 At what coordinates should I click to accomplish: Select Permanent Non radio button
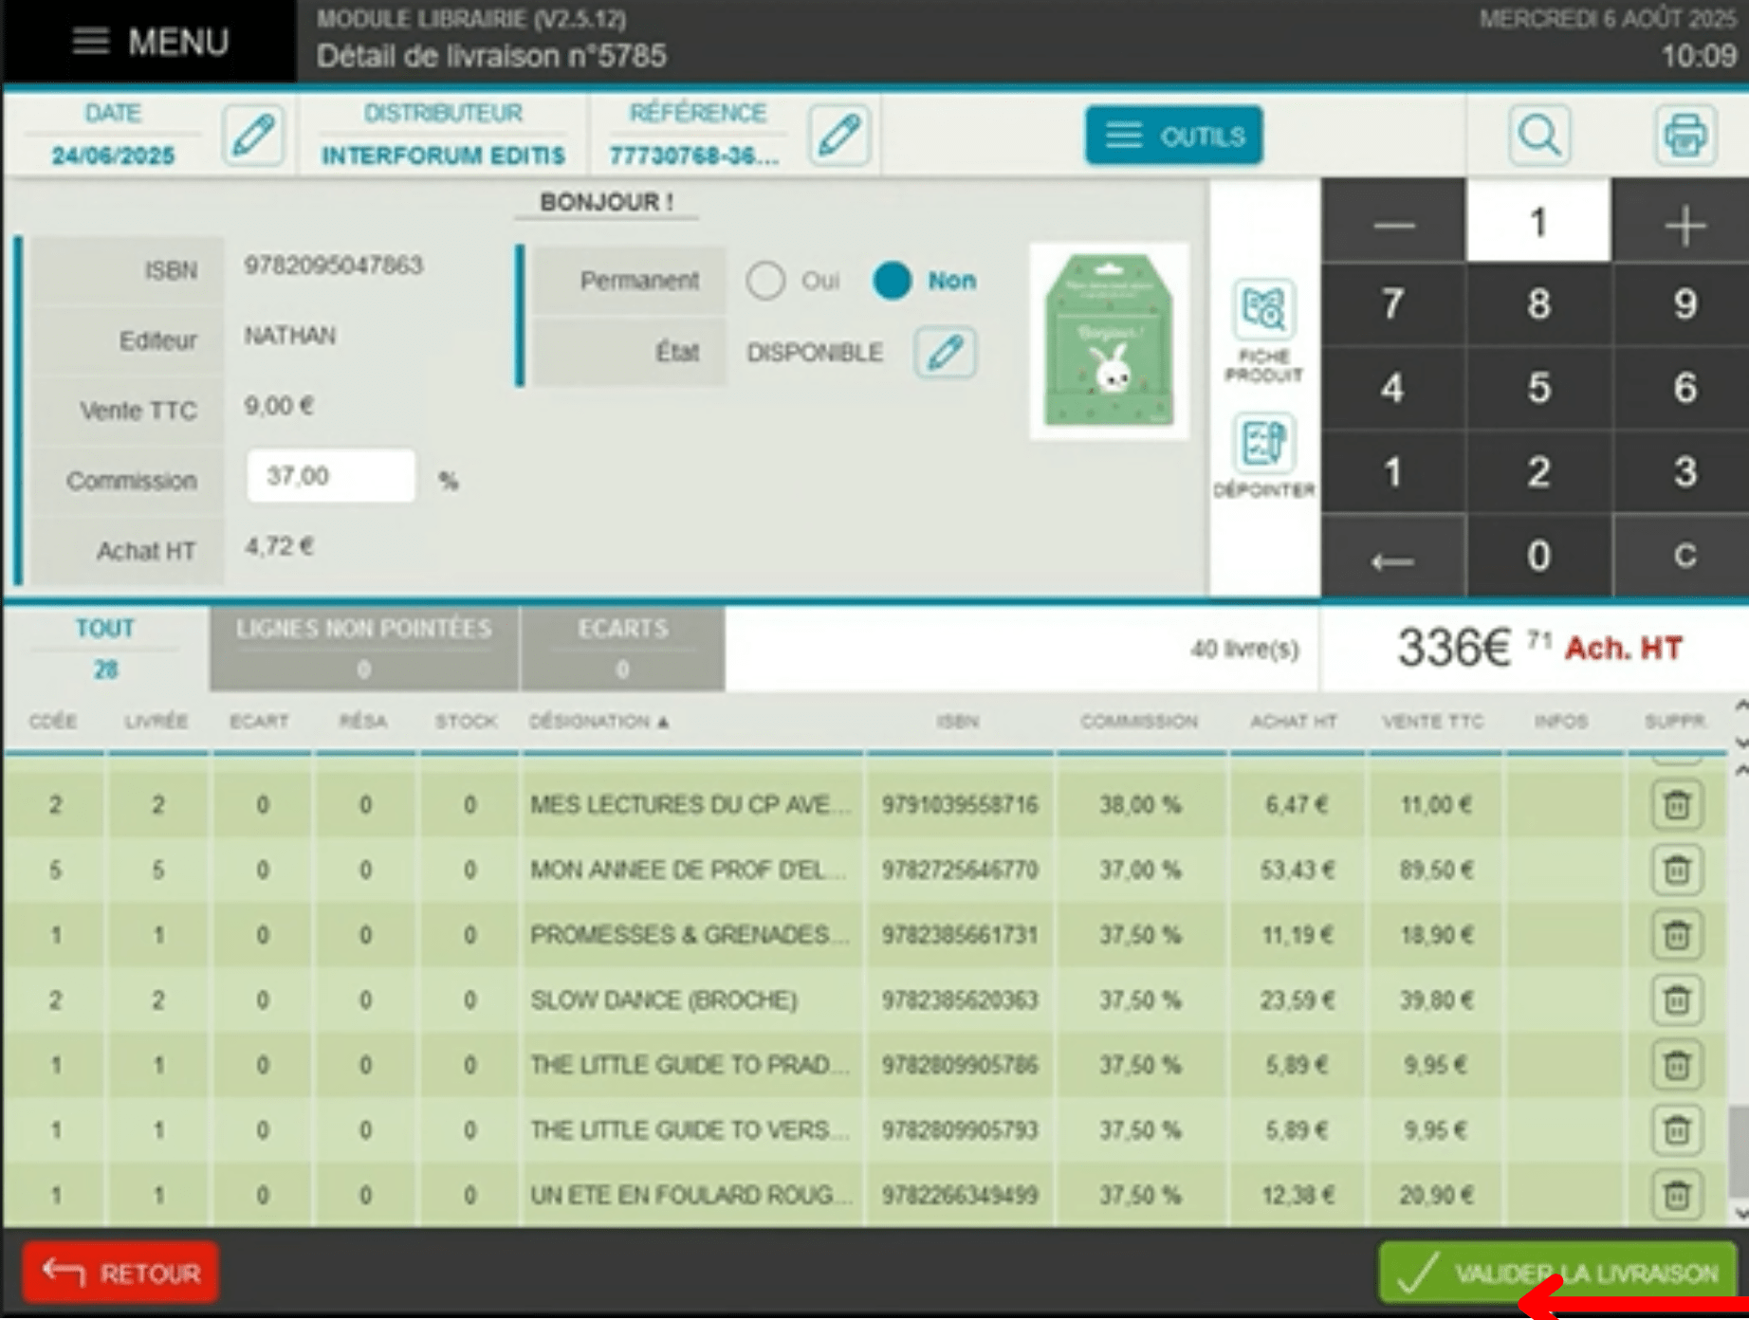tap(892, 281)
